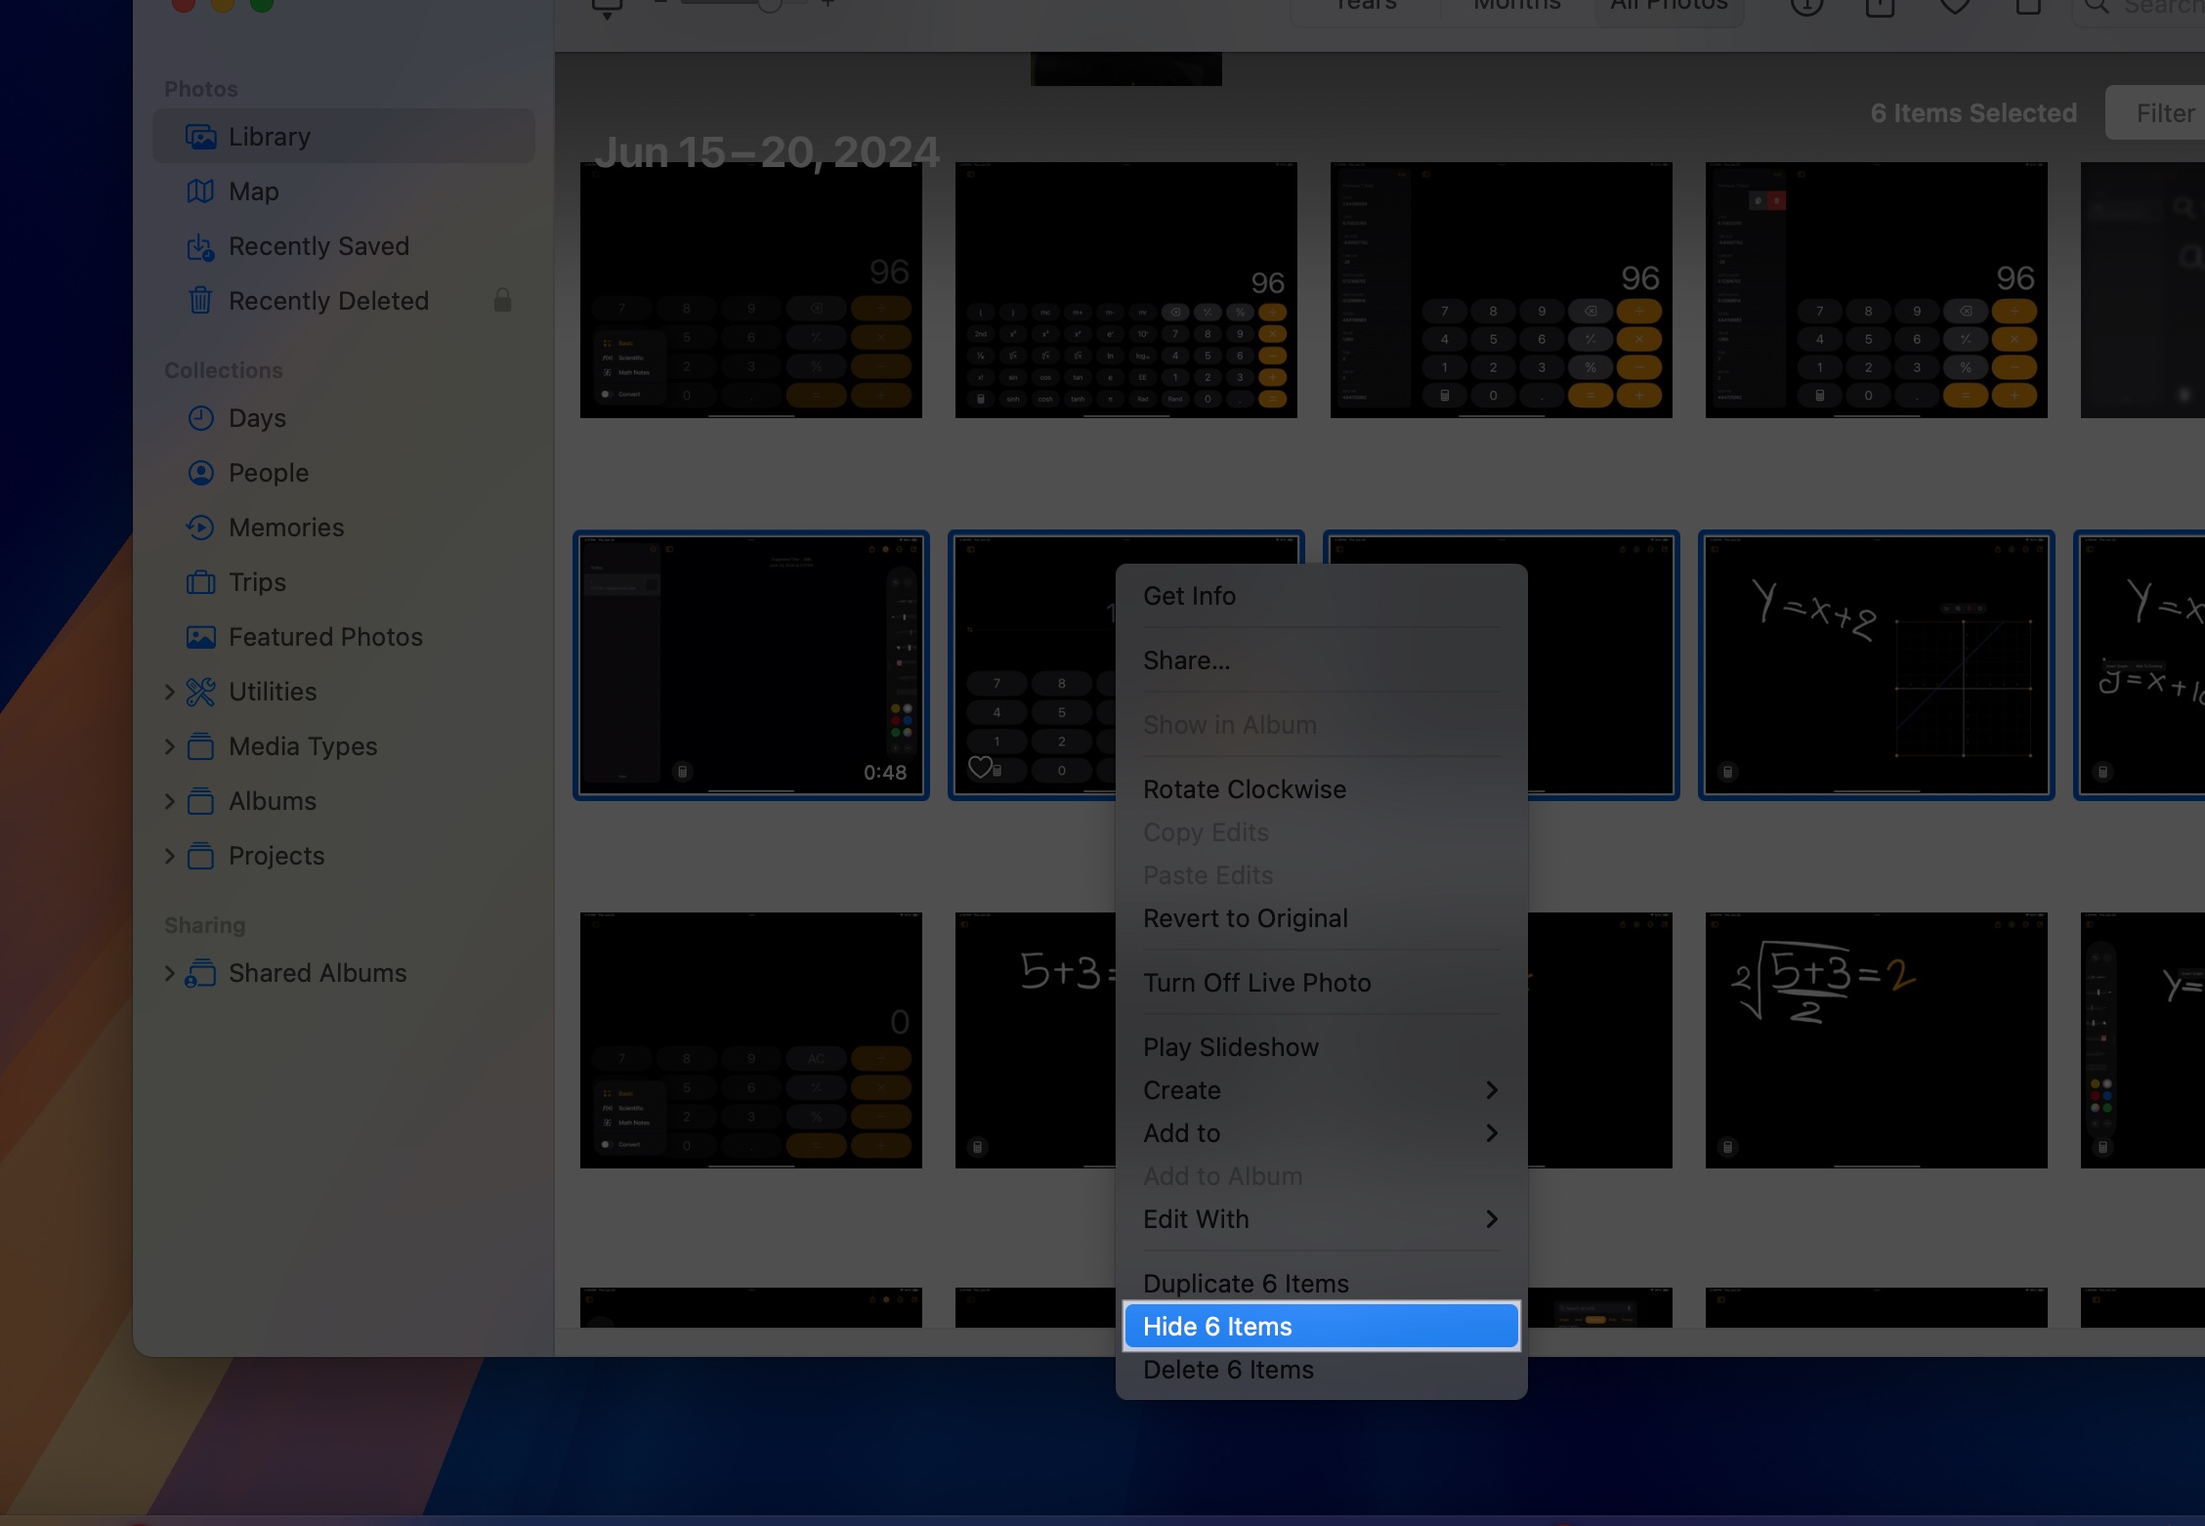This screenshot has height=1526, width=2205.
Task: Toggle the favorite heart on the calculator video thumbnail
Action: 981,769
